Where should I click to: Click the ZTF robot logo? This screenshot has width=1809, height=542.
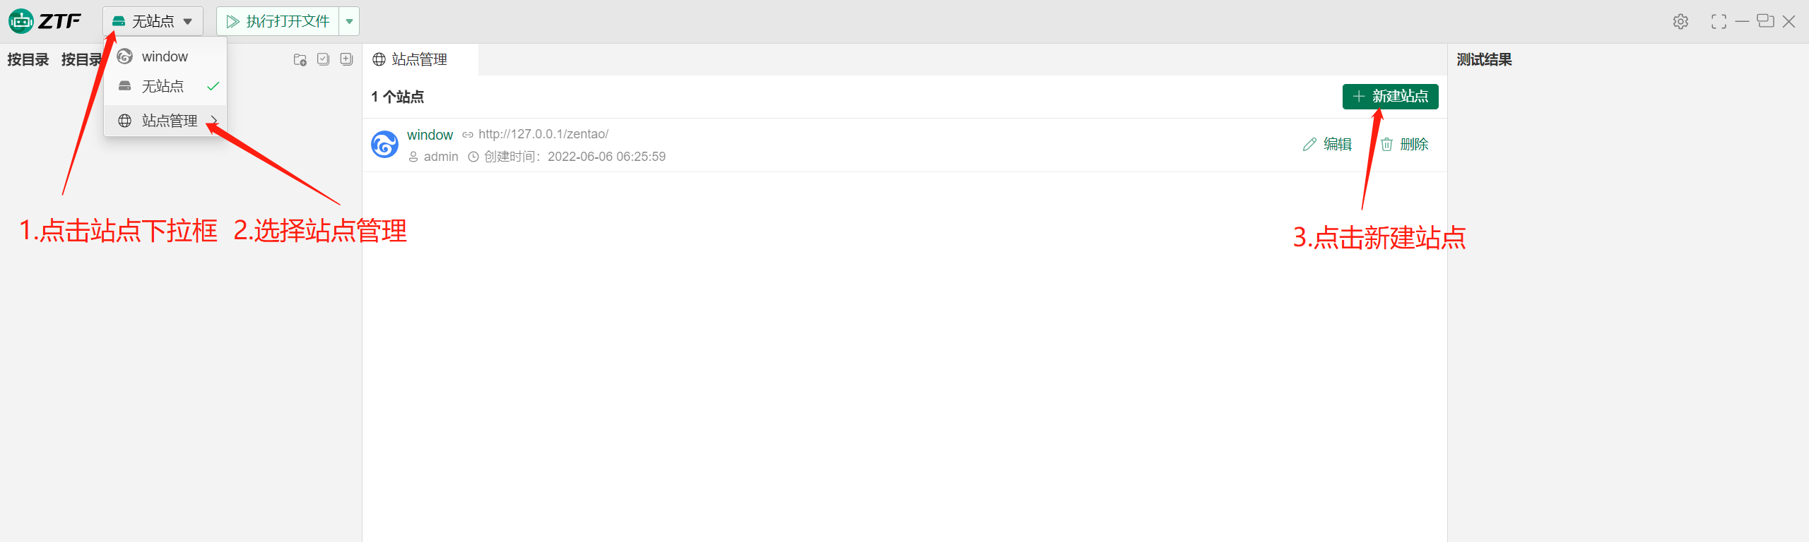click(21, 21)
